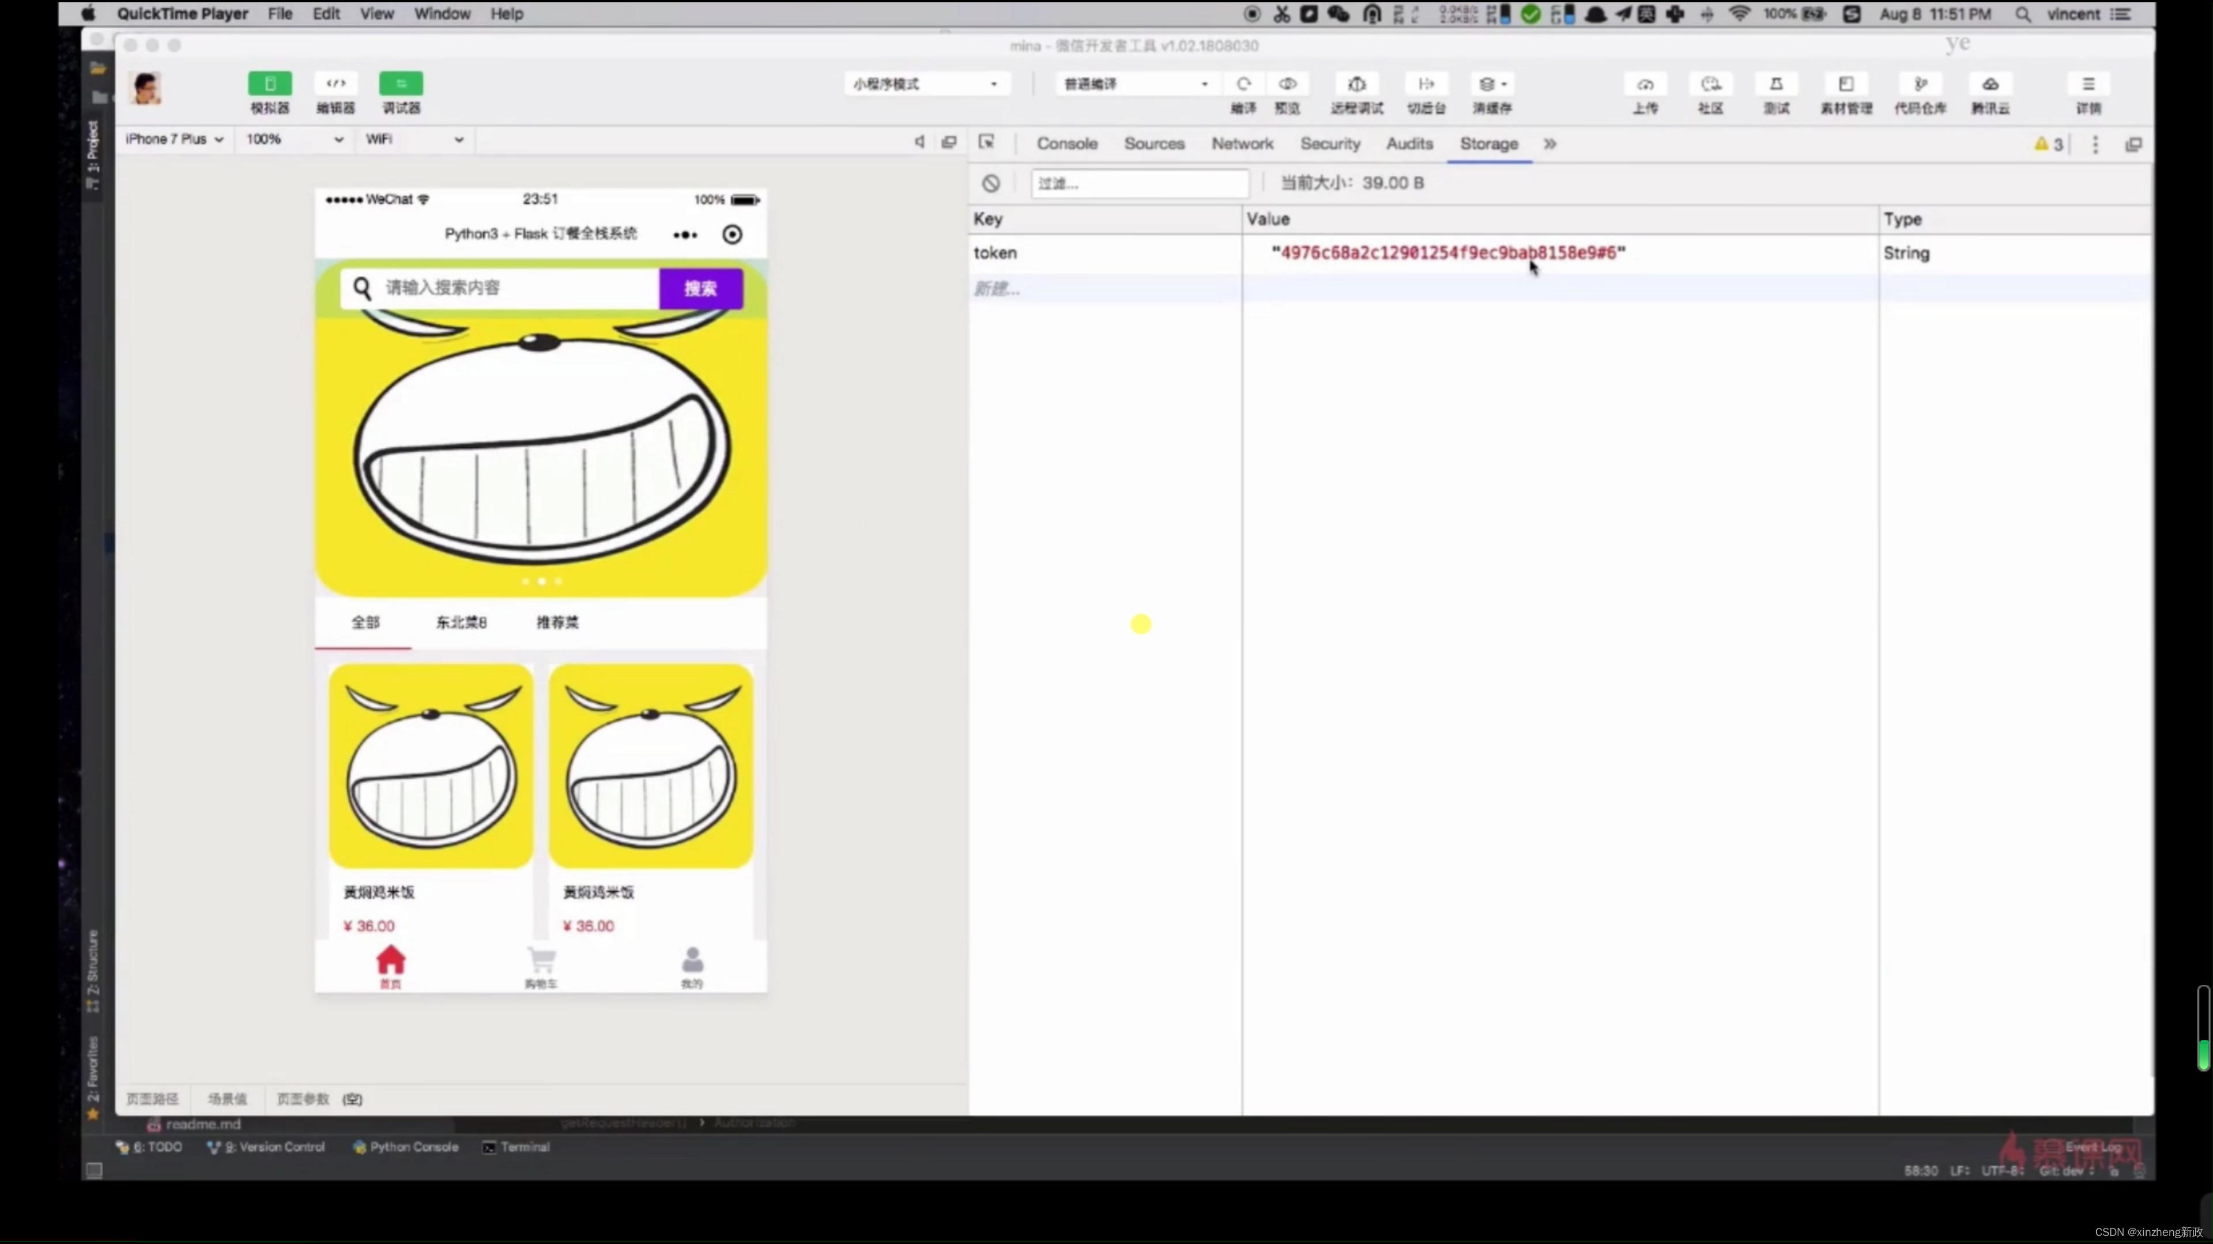Open the first 黄焖鸡米饭 product image
This screenshot has height=1244, width=2213.
point(431,766)
